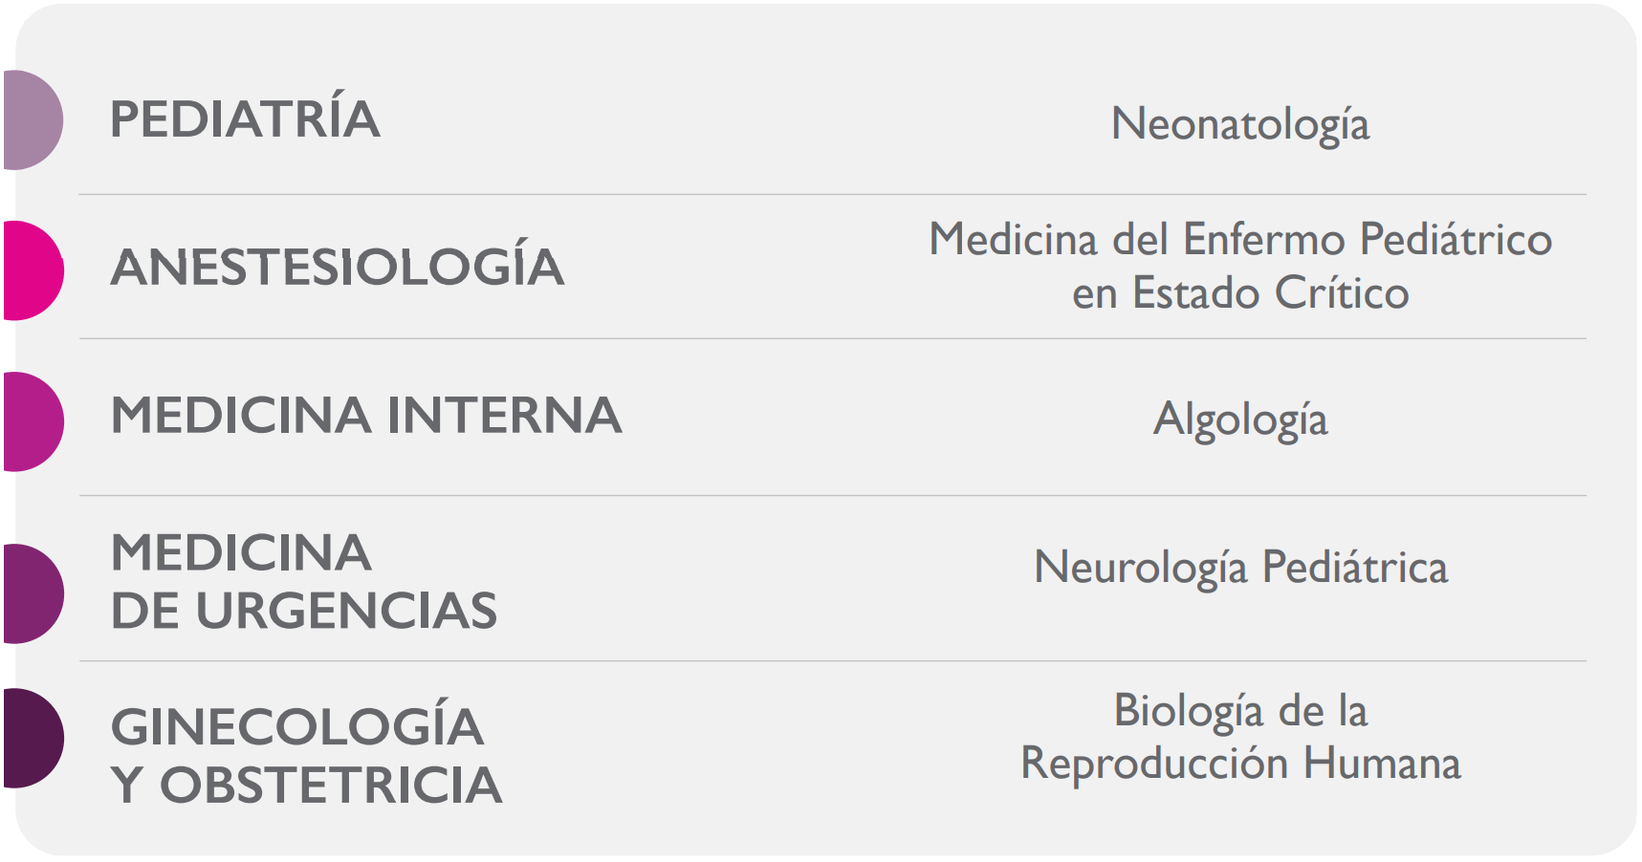This screenshot has height=862, width=1642.
Task: Click the magenta semicircle beside MEDICINA INTERNA
Action: click(33, 421)
